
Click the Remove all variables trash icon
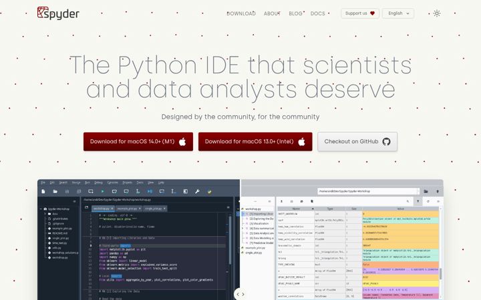pos(312,201)
